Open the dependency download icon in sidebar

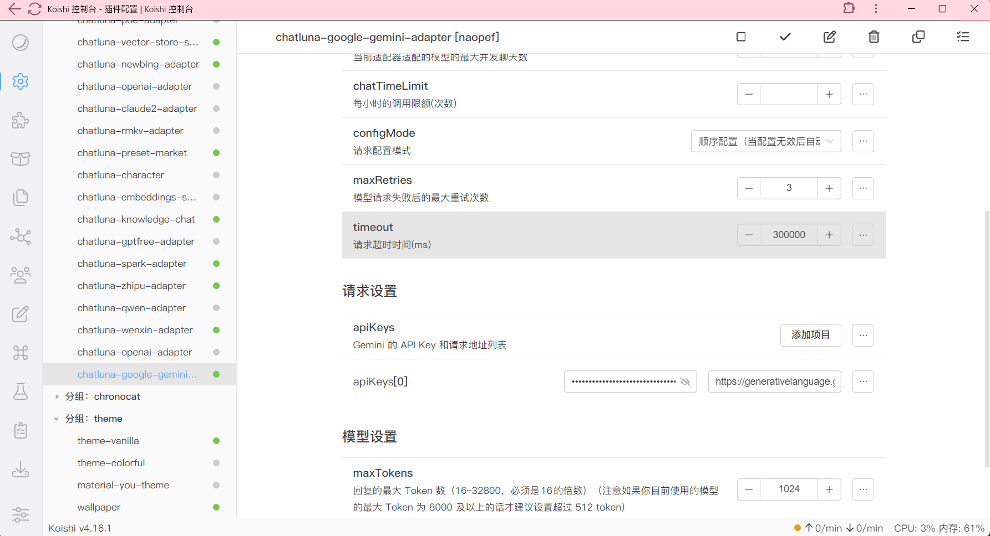(x=21, y=470)
